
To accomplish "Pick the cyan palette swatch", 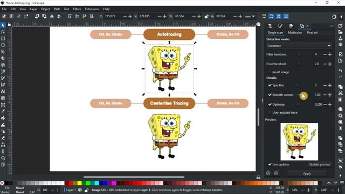I will [x=96, y=183].
